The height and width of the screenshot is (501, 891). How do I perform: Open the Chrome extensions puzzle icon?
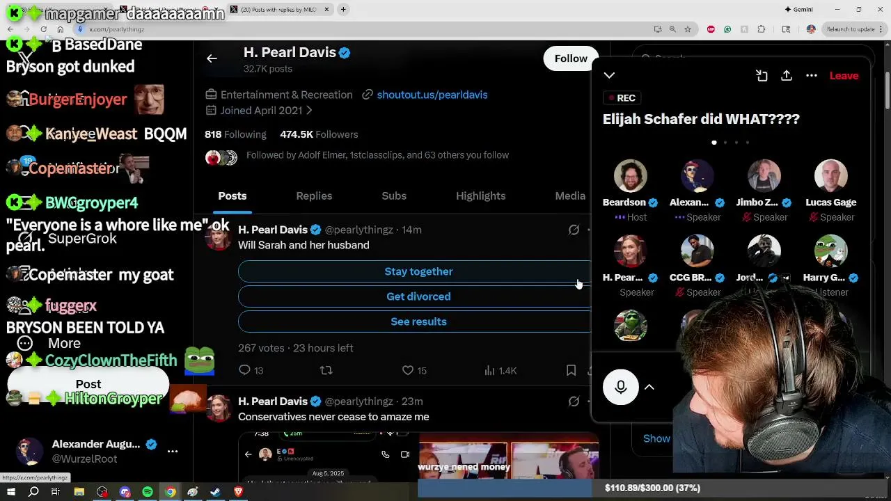pos(761,29)
